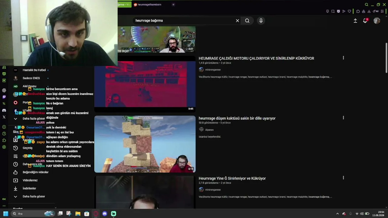
Task: Open the browser downloads icon
Action: point(369,11)
